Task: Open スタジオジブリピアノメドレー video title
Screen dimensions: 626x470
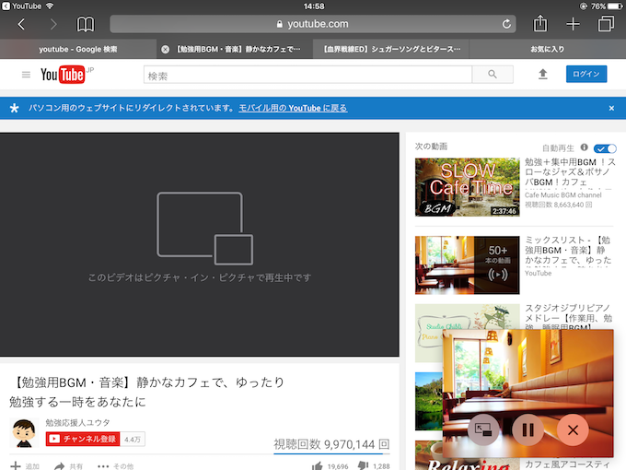Action: (569, 316)
